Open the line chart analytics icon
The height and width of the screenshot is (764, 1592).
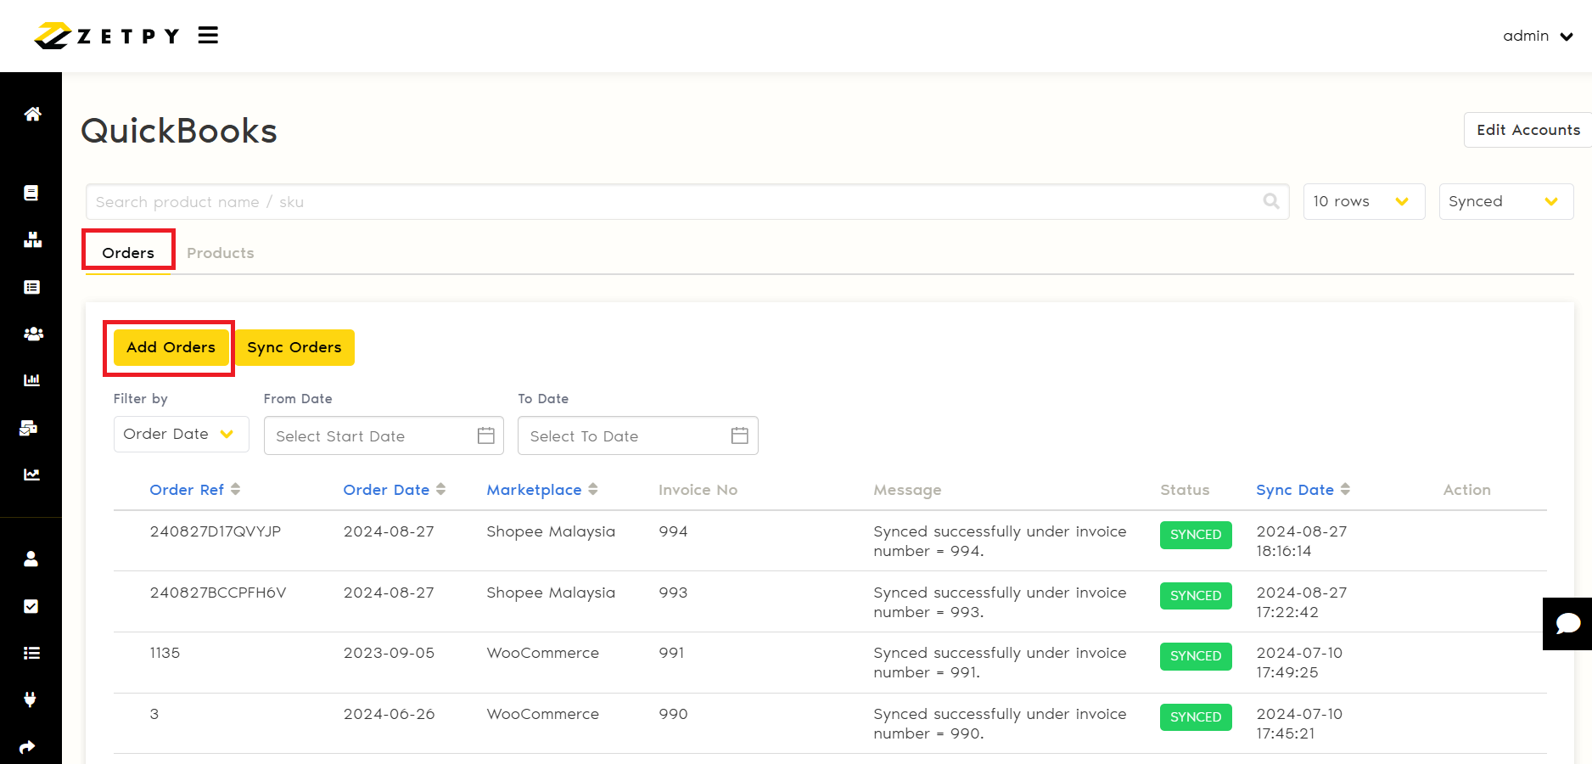pyautogui.click(x=32, y=475)
